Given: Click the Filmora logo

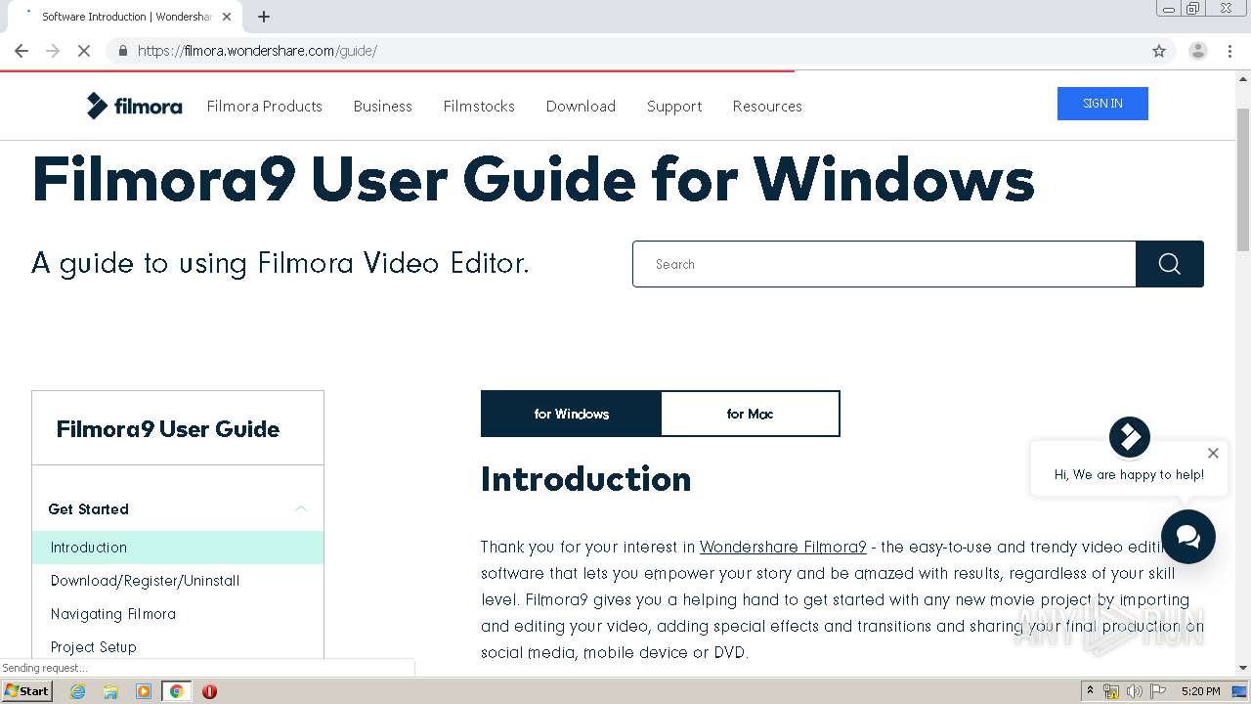Looking at the screenshot, I should pyautogui.click(x=134, y=106).
